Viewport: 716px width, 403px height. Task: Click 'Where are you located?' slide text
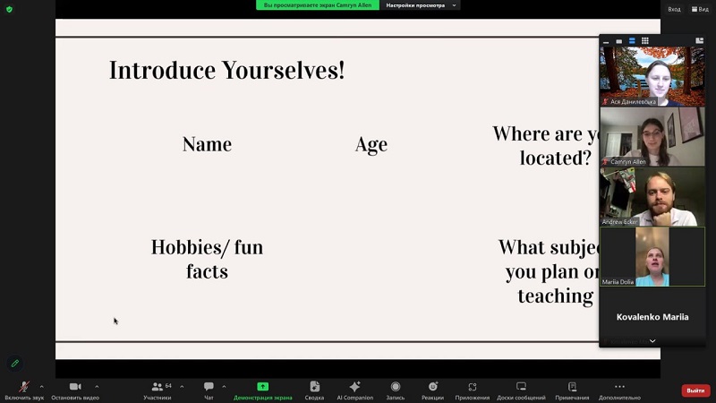point(546,146)
